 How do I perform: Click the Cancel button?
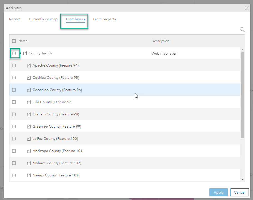(x=240, y=193)
